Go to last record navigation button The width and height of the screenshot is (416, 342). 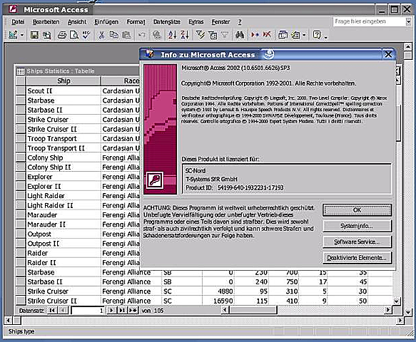pos(122,310)
